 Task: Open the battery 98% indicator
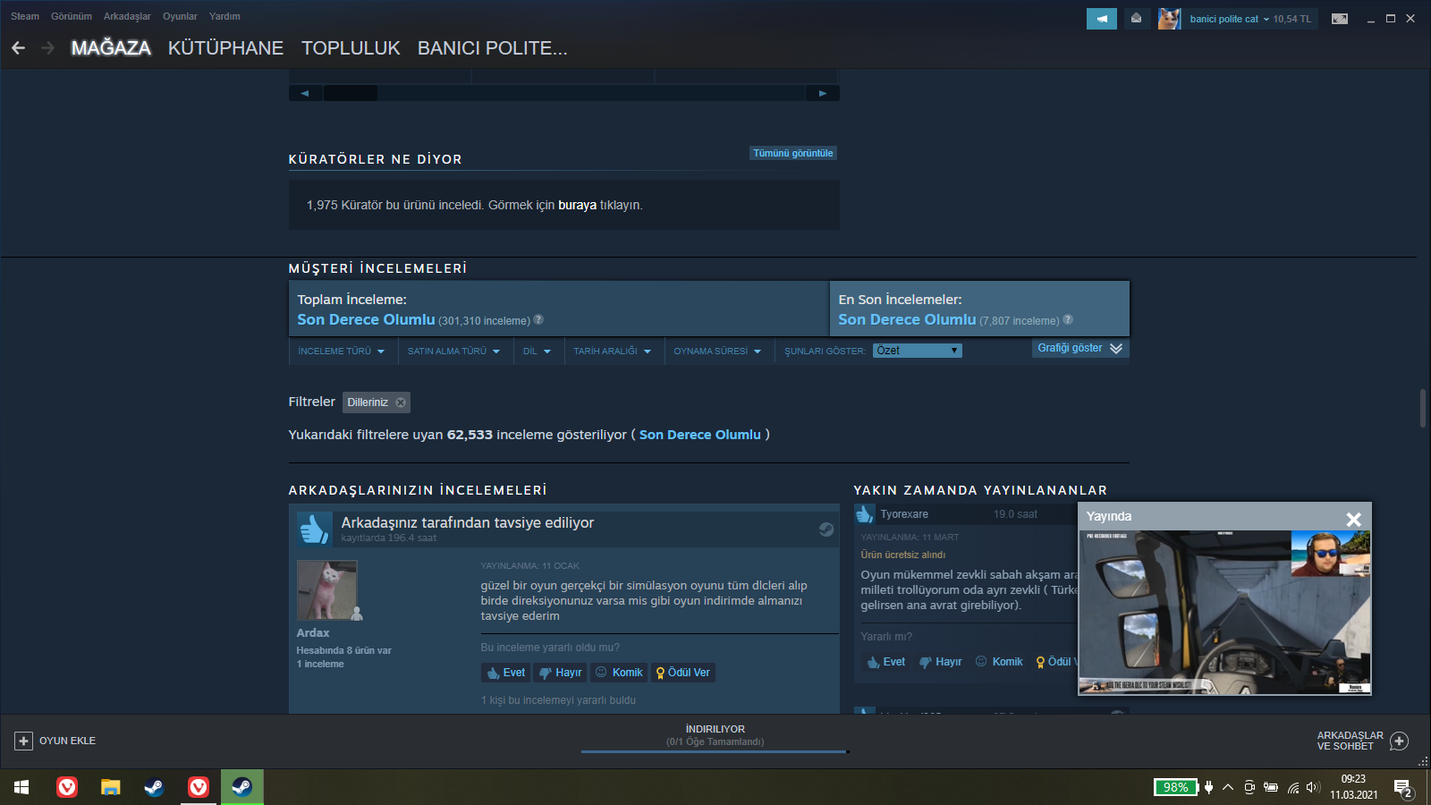click(1175, 787)
